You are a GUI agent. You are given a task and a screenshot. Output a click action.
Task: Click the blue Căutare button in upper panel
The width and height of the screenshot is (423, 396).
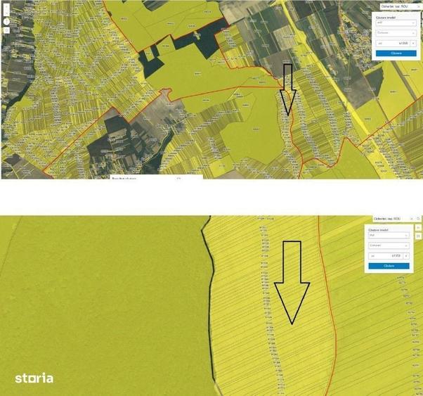click(x=396, y=53)
